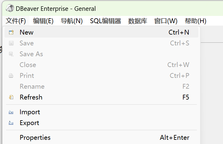Click the New item icon

(11, 32)
